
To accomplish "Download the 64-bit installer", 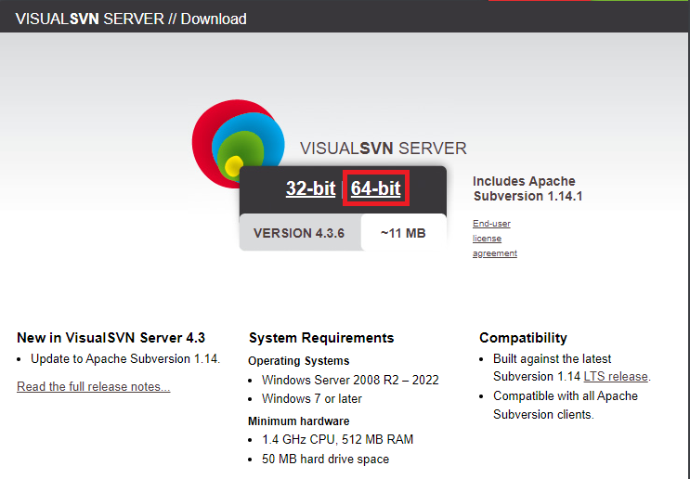I will (x=376, y=188).
